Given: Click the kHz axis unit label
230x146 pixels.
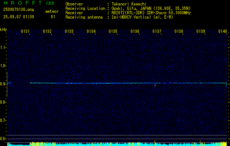Looking at the screenshot, I should pyautogui.click(x=3, y=30).
